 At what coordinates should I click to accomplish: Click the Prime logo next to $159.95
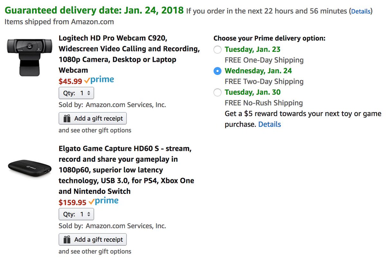104,201
